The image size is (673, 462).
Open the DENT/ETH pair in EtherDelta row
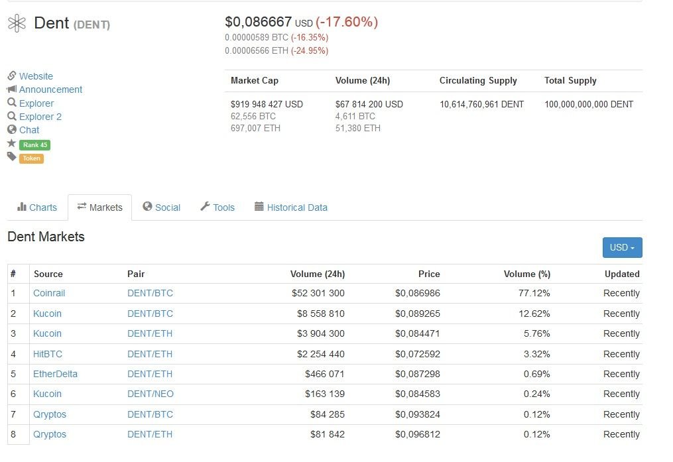pos(150,374)
